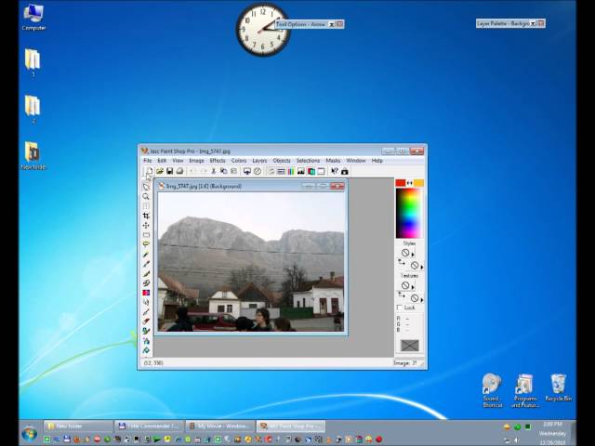
Task: Select the Magic Wand tool
Action: (x=146, y=254)
